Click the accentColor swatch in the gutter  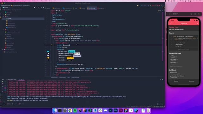point(49,51)
